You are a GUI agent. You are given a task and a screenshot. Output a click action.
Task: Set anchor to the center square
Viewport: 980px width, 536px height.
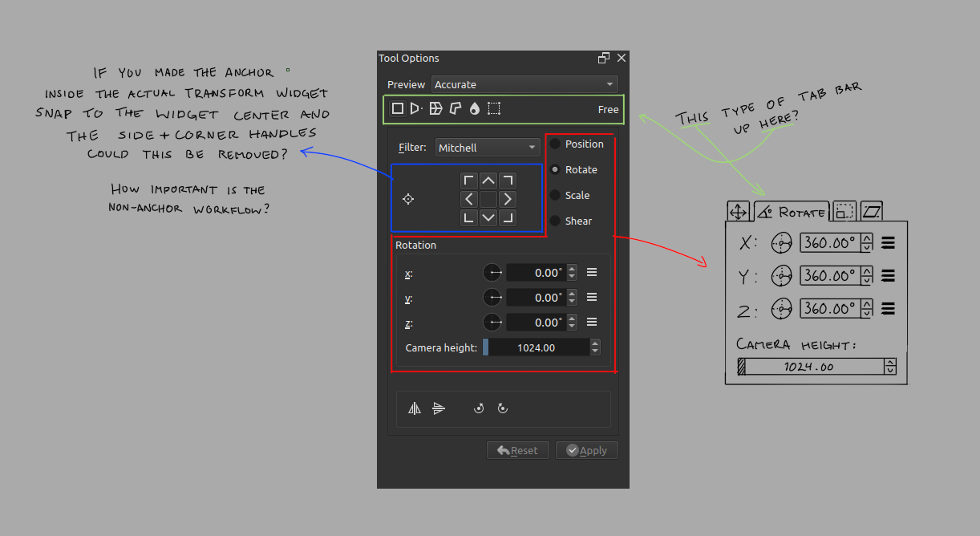coord(488,199)
